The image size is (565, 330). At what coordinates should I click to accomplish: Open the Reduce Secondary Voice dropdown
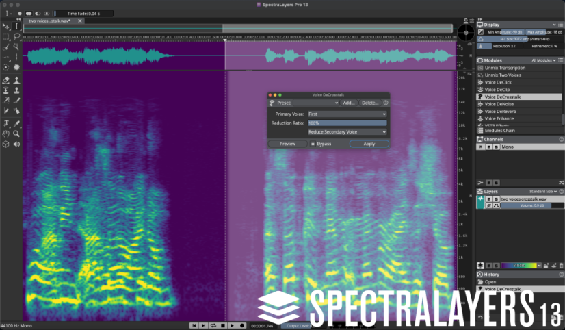347,132
